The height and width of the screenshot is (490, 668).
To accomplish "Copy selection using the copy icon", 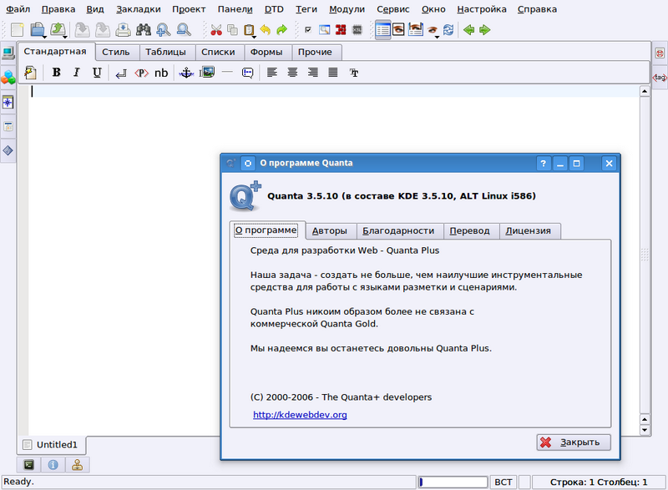I will [232, 30].
